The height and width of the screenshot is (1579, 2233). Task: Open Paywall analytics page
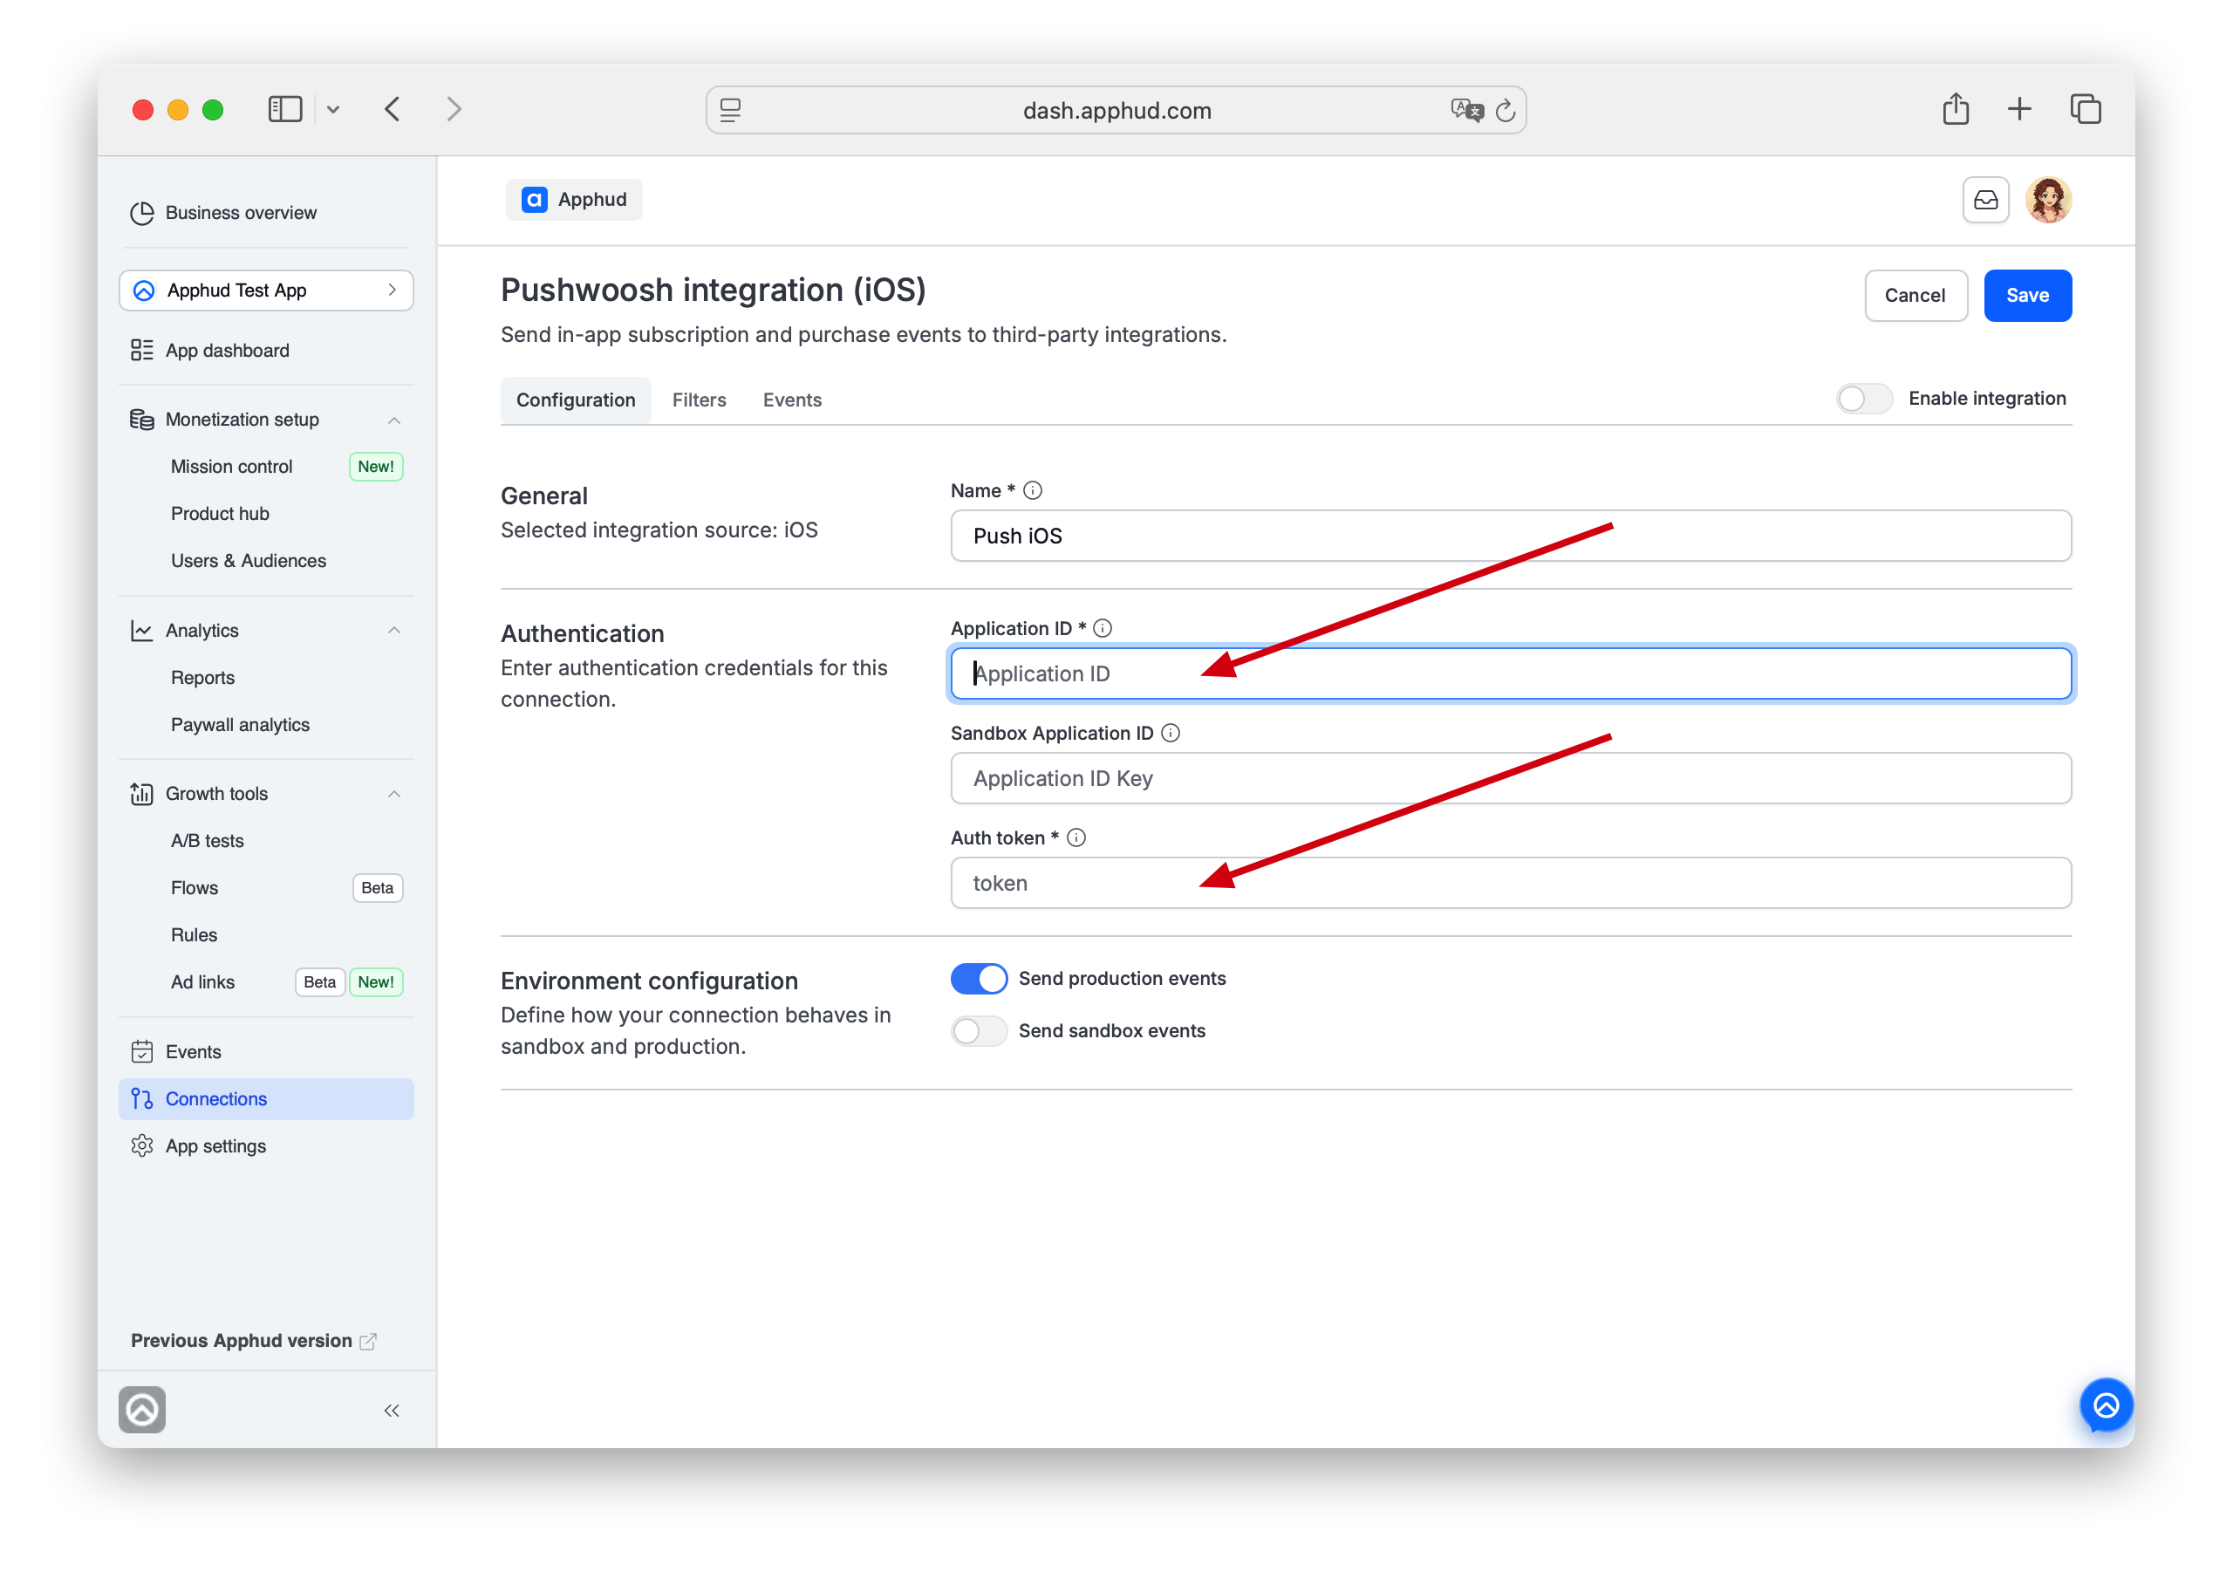tap(240, 725)
